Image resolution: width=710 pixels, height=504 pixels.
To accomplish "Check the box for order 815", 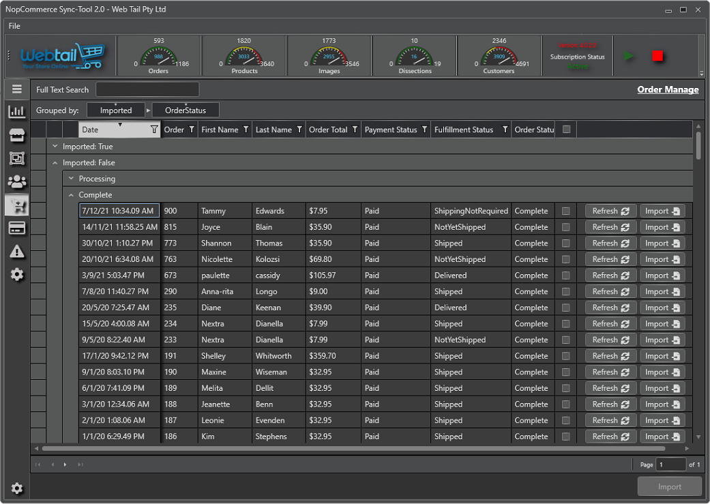I will [x=565, y=227].
